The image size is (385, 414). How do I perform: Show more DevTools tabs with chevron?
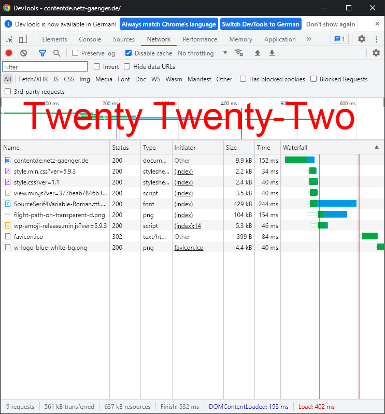tap(309, 39)
